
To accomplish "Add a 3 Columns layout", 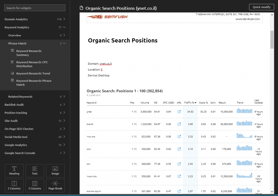I will (x=35, y=185).
